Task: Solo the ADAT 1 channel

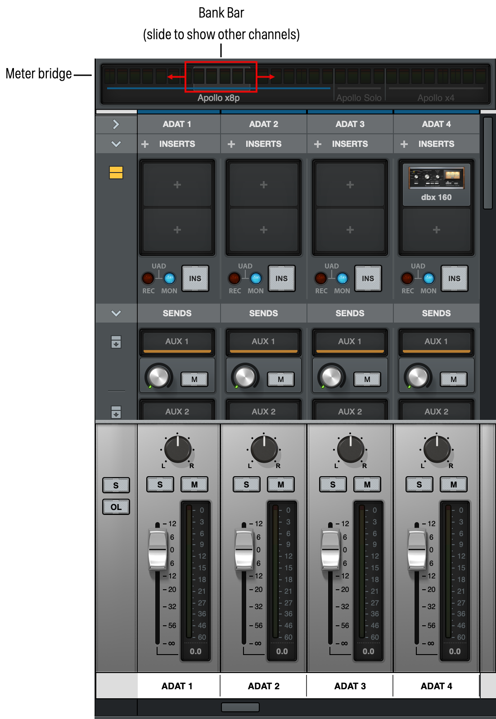Action: 160,484
